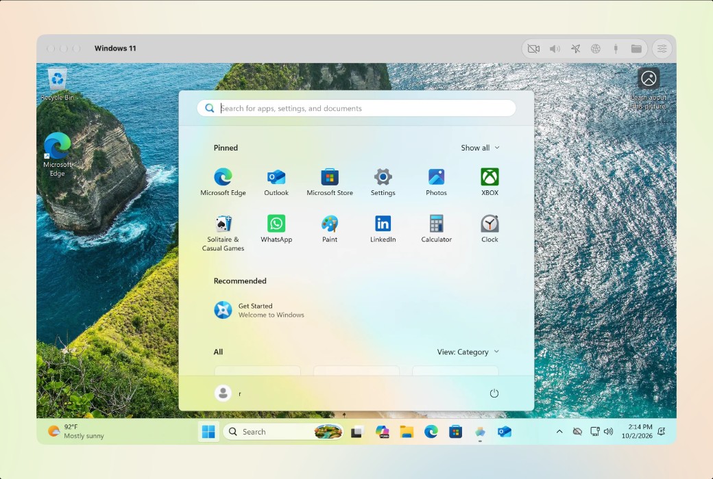
Task: Open the Recycle Bin desktop icon
Action: tap(58, 84)
